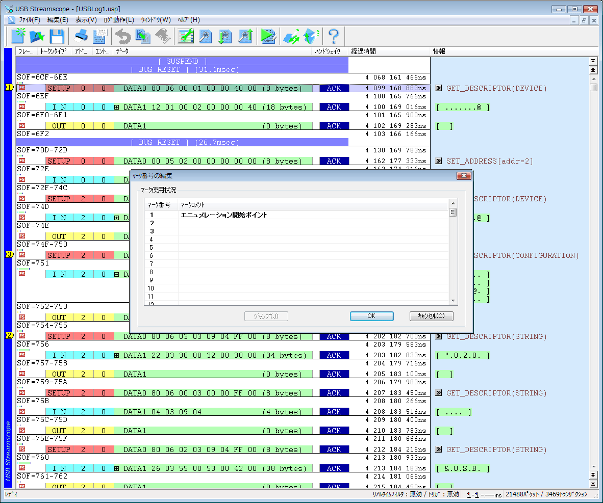The image size is (603, 503).
Task: Select mark number 1 row エミュレーション開始ポイント
Action: tap(296, 215)
